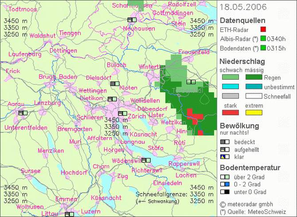Click the light green 'schwach' Regen swatch
The height and width of the screenshot is (217, 297).
coord(231,77)
